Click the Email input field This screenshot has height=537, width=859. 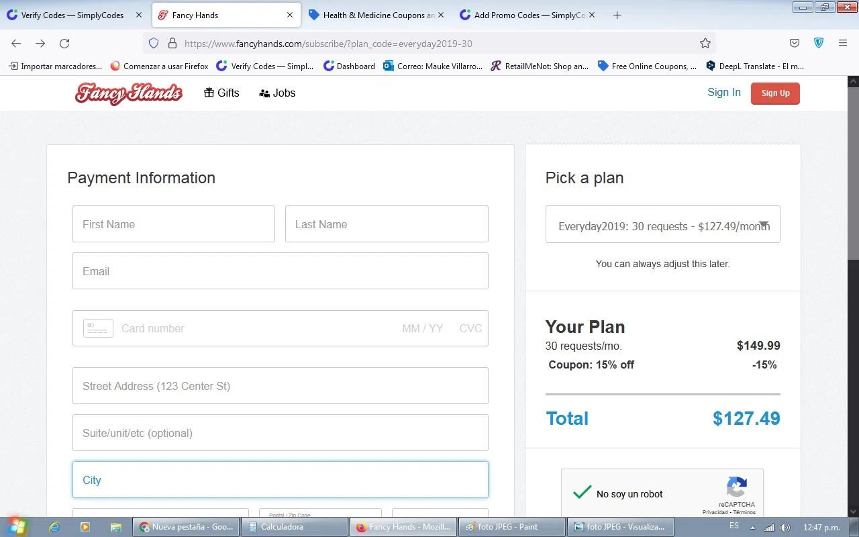coord(281,271)
